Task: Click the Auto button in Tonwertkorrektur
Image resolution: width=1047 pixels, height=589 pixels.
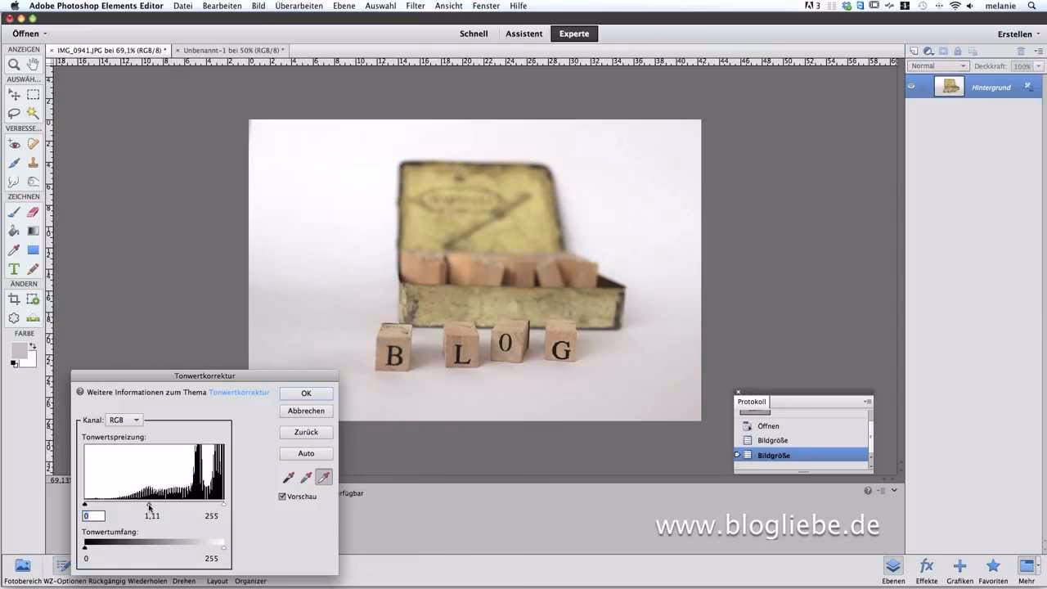Action: (306, 453)
